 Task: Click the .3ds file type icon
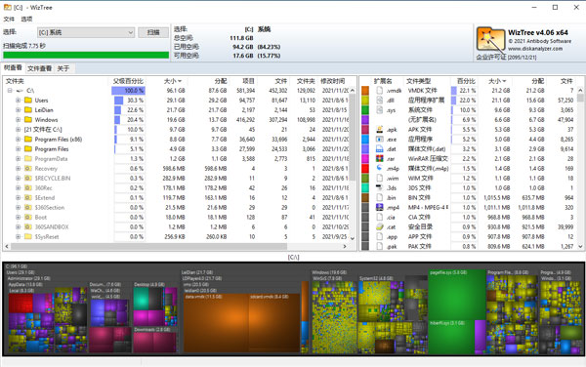(x=379, y=187)
